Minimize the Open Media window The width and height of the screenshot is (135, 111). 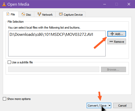click(105, 4)
